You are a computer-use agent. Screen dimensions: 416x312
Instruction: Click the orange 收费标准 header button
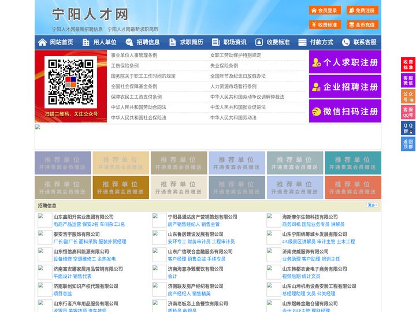click(x=325, y=25)
